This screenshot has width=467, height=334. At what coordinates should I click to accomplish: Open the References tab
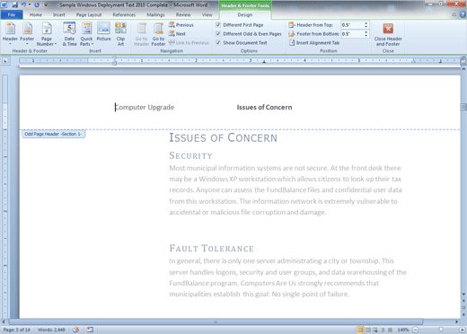(124, 14)
